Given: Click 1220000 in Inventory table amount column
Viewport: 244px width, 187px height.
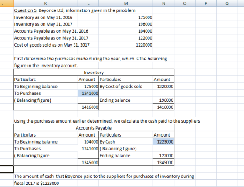Looking at the screenshot, I should (165, 87).
